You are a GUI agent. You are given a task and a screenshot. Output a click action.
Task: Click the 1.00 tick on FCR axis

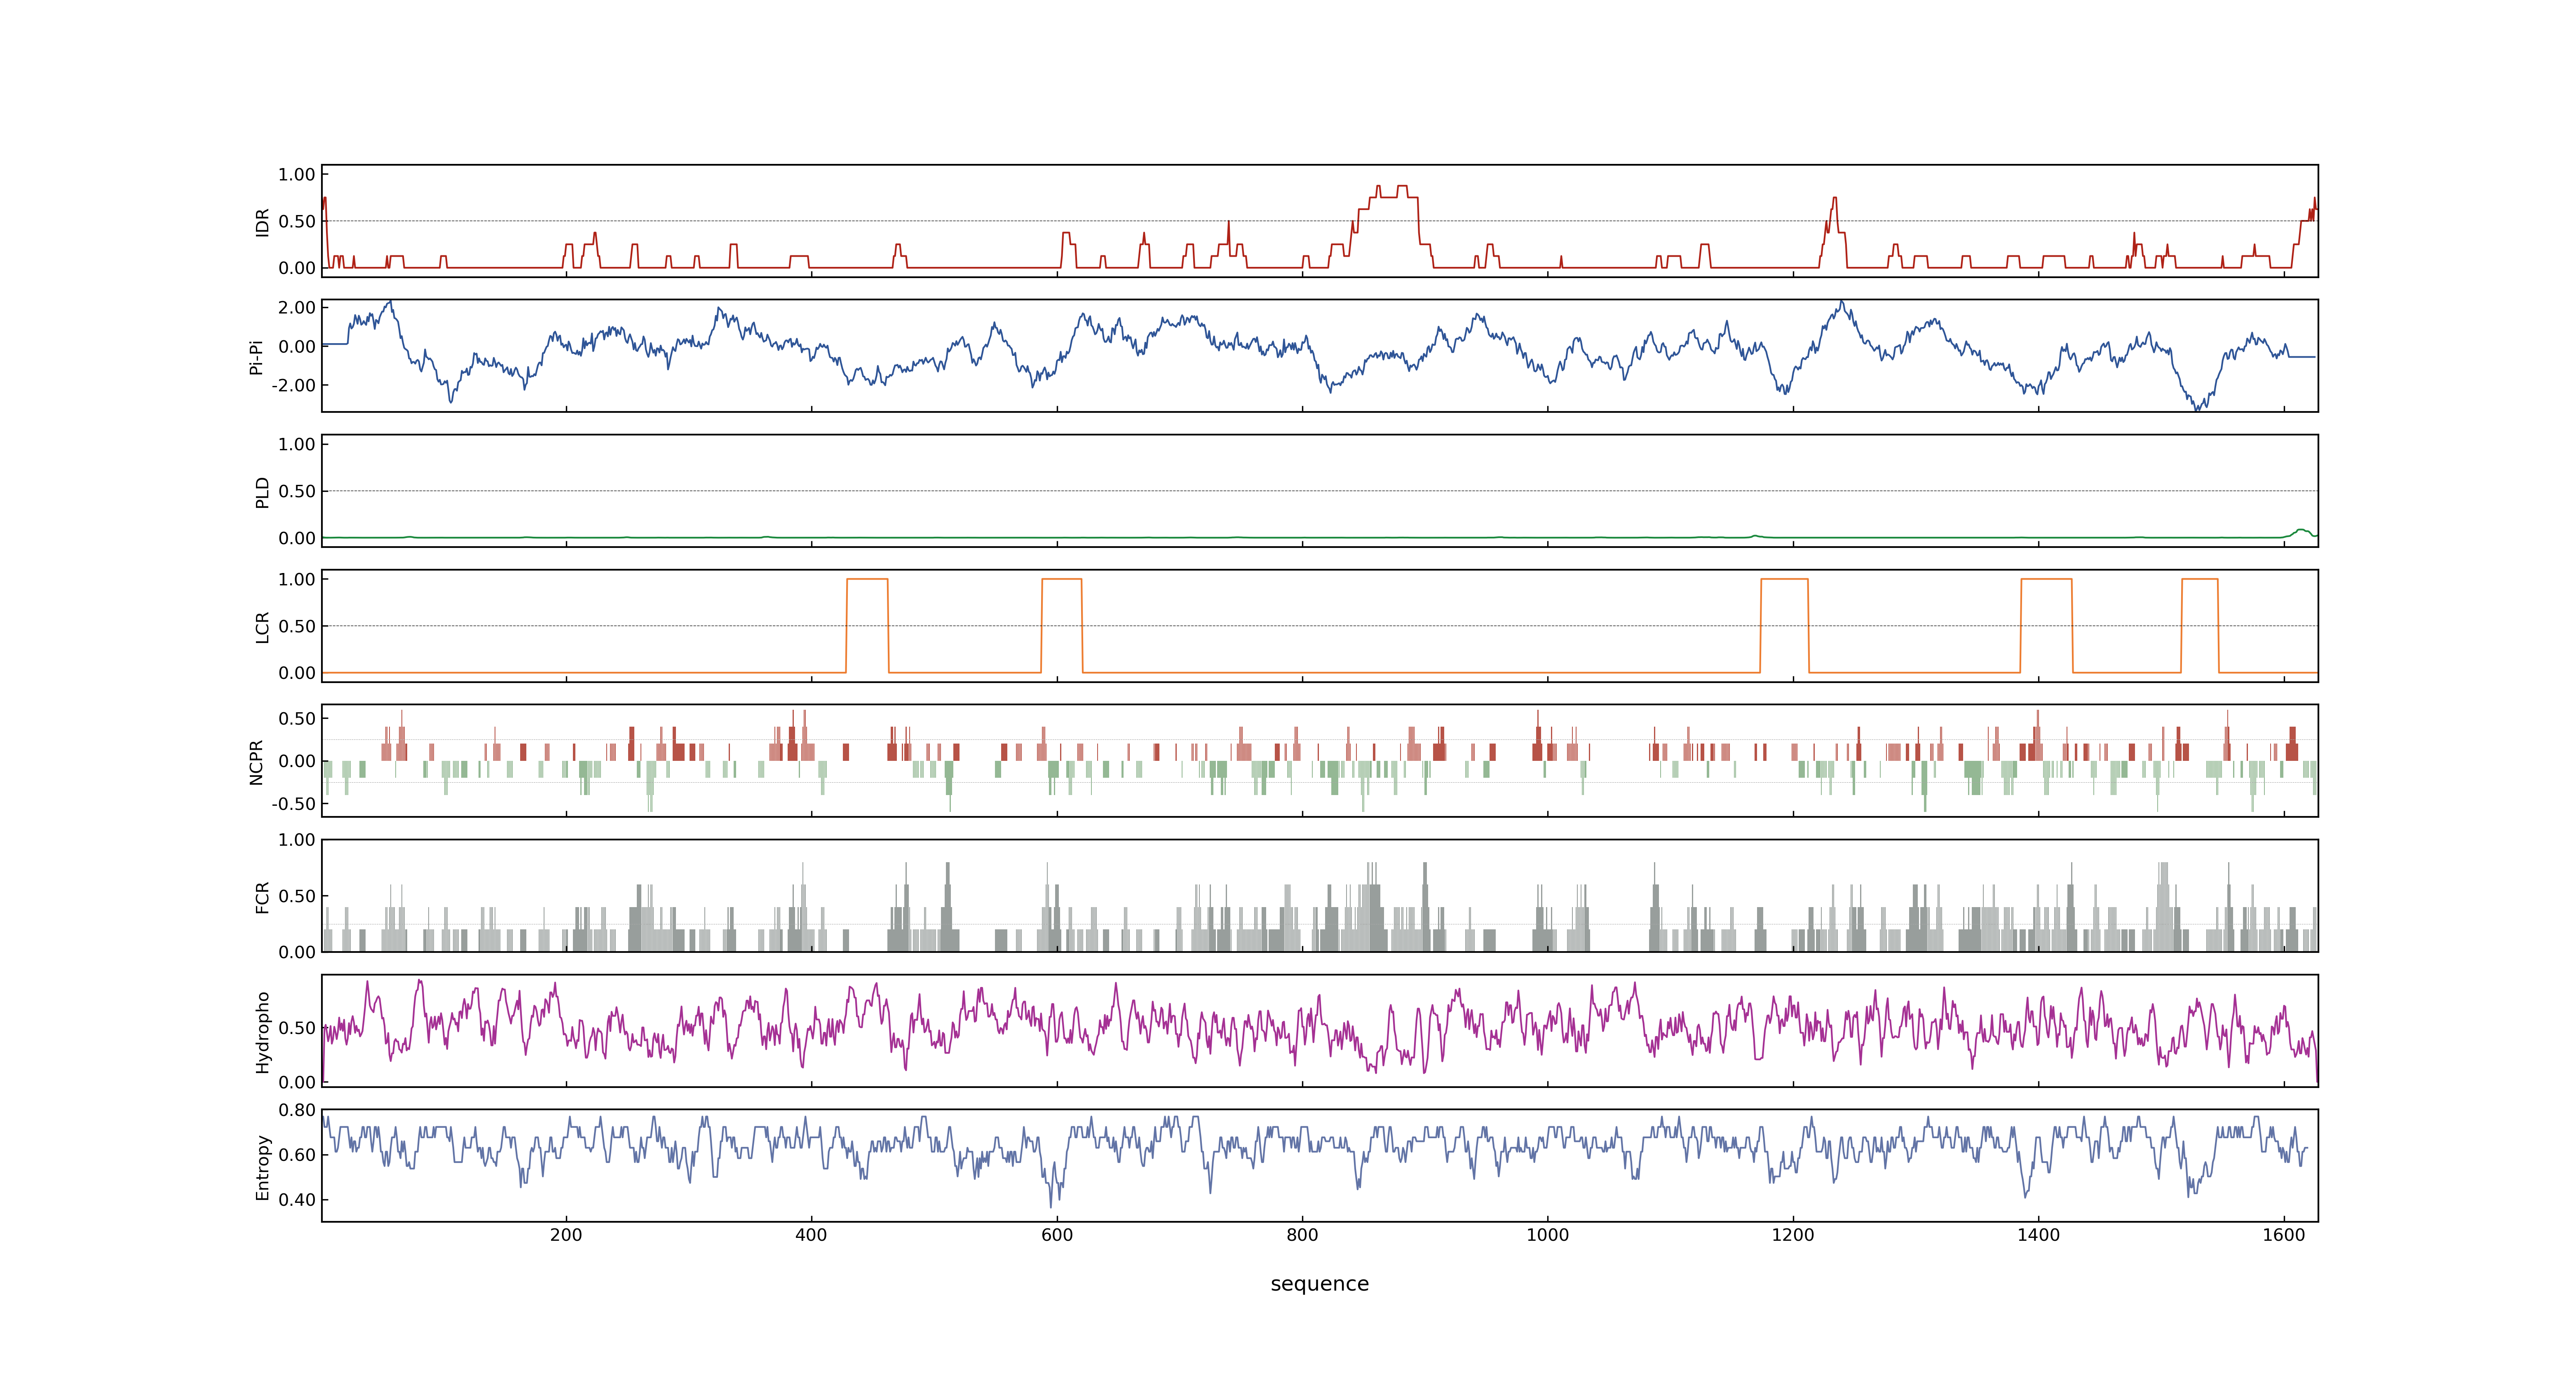[x=297, y=840]
